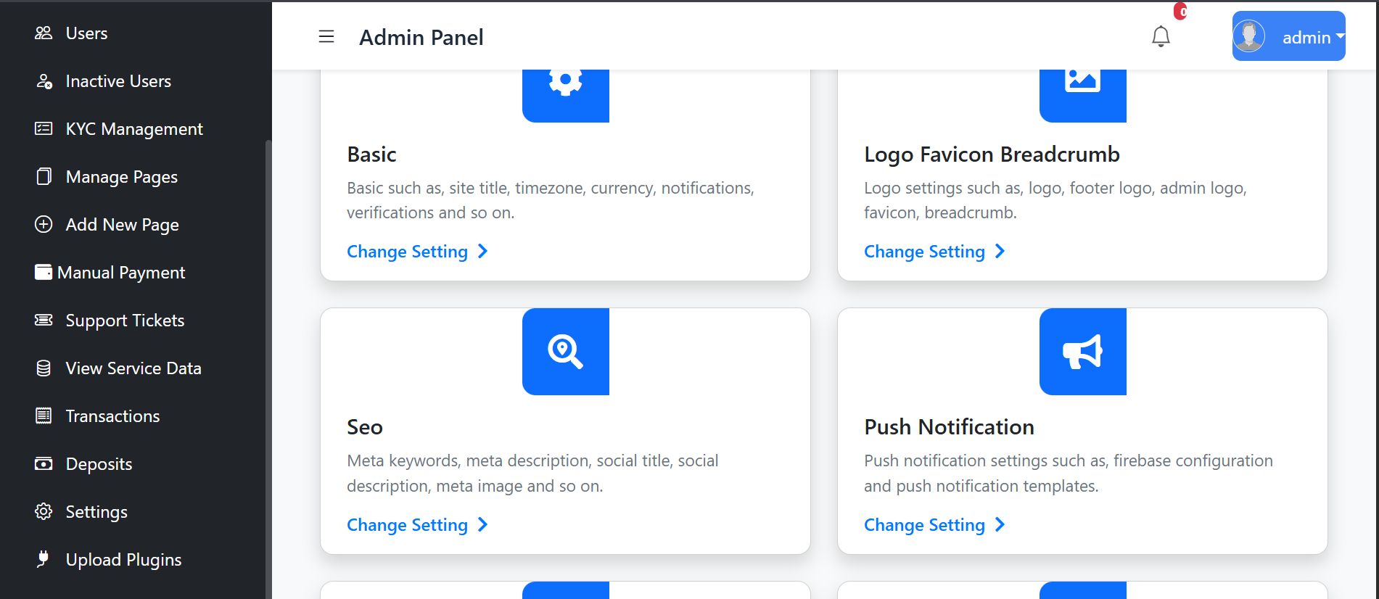
Task: Click the Seo magnifier icon tile
Action: coord(565,352)
